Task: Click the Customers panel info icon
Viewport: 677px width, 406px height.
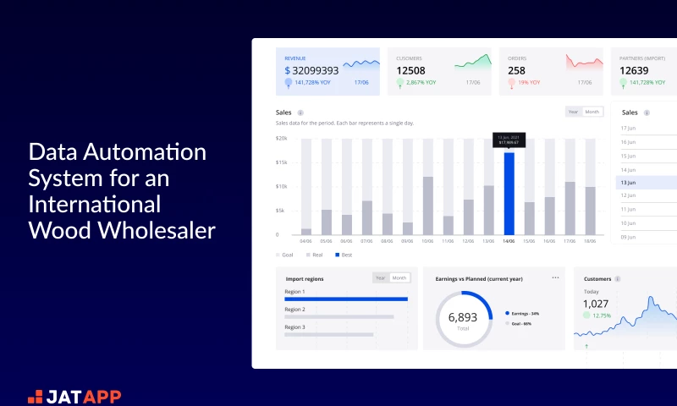Action: pos(618,279)
